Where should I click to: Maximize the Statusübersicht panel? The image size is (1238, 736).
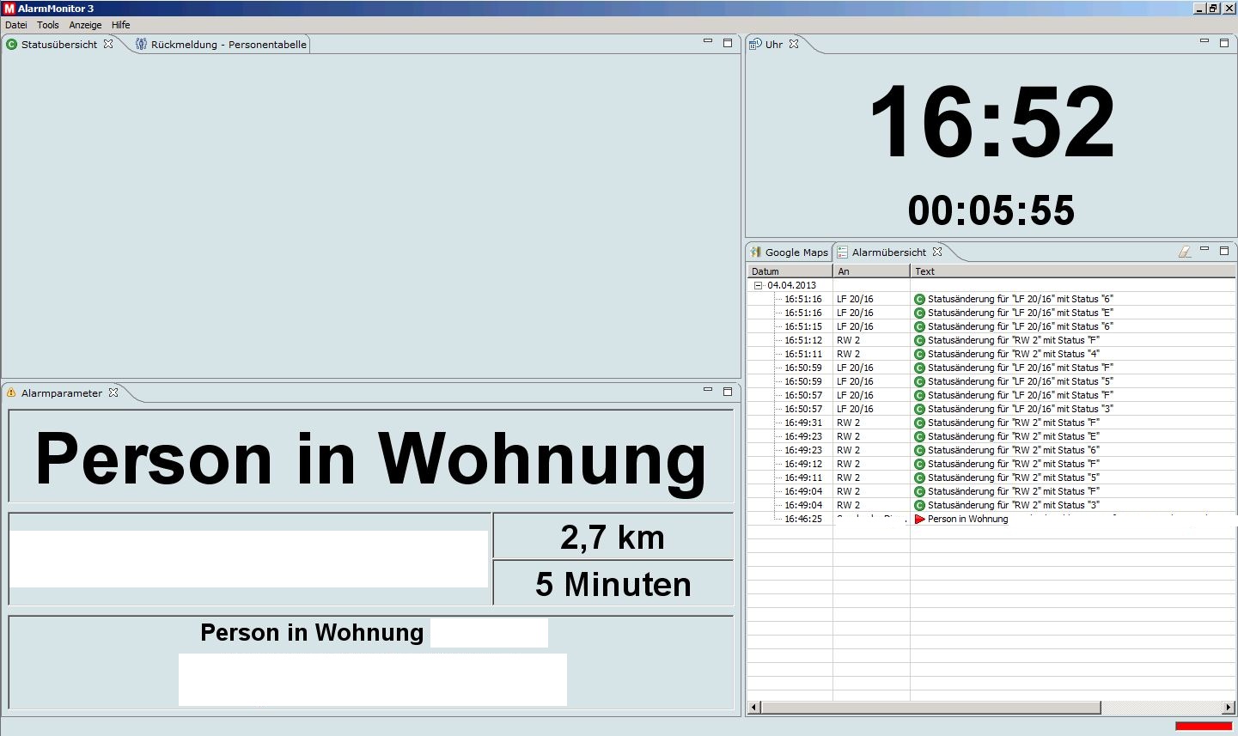728,43
